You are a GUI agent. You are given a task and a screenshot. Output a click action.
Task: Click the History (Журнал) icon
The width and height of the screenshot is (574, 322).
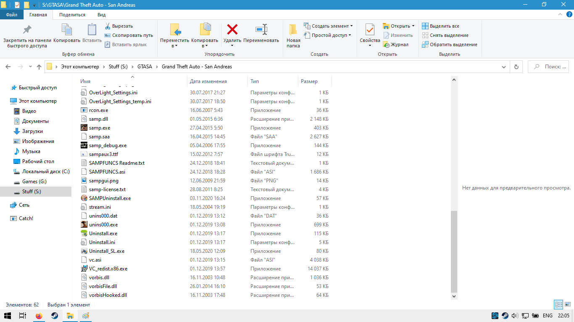coord(386,44)
